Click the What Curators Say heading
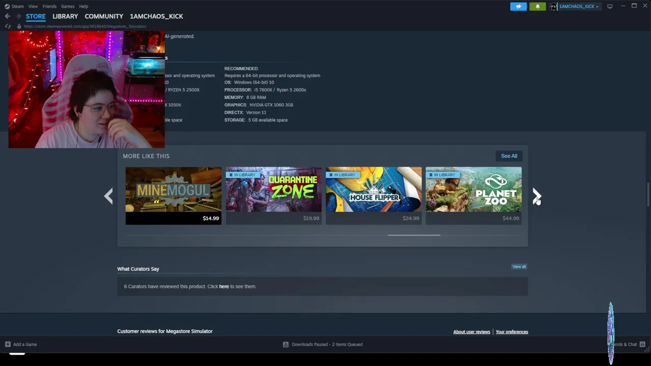Image resolution: width=651 pixels, height=366 pixels. click(x=138, y=269)
